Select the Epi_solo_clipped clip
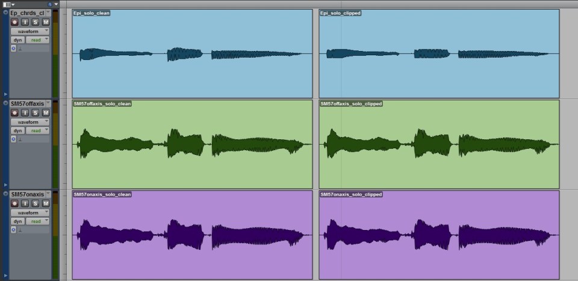This screenshot has width=578, height=281. tap(439, 53)
